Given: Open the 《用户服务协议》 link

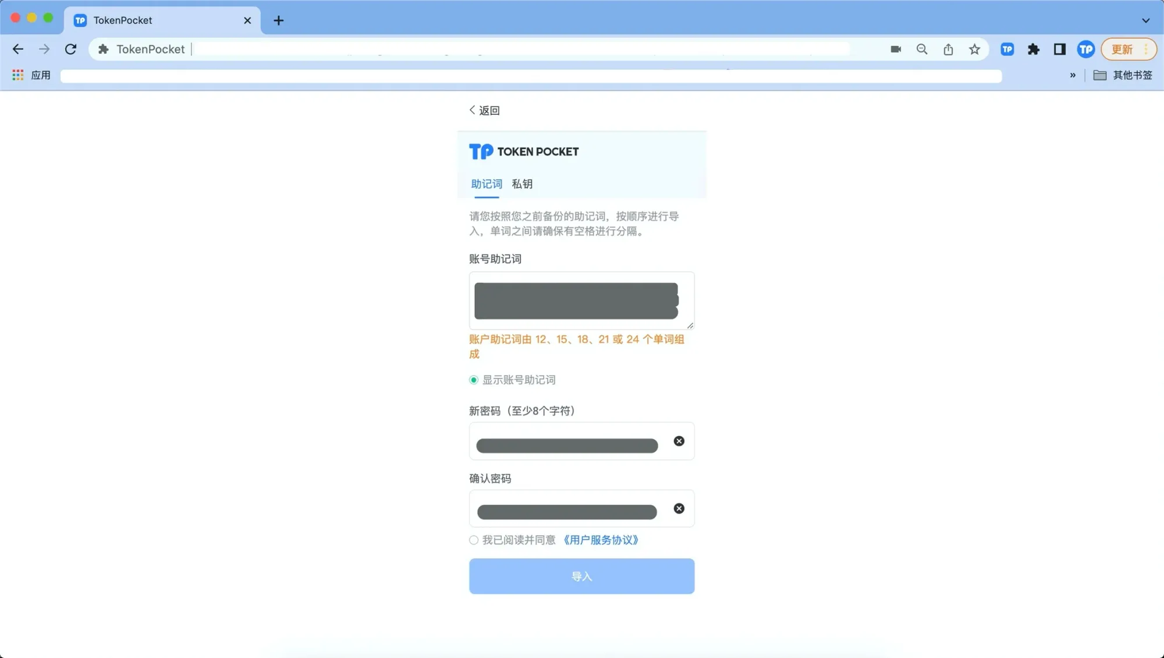Looking at the screenshot, I should click(x=601, y=540).
